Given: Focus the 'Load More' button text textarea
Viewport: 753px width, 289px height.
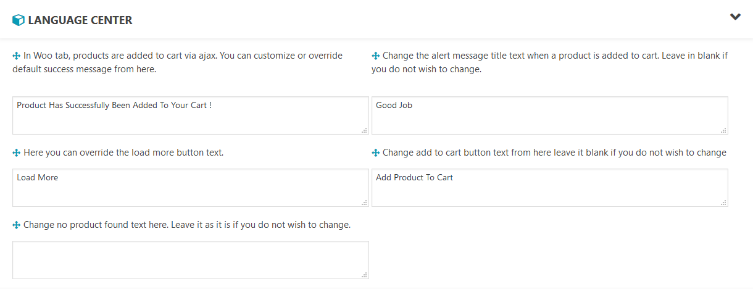Looking at the screenshot, I should point(191,188).
